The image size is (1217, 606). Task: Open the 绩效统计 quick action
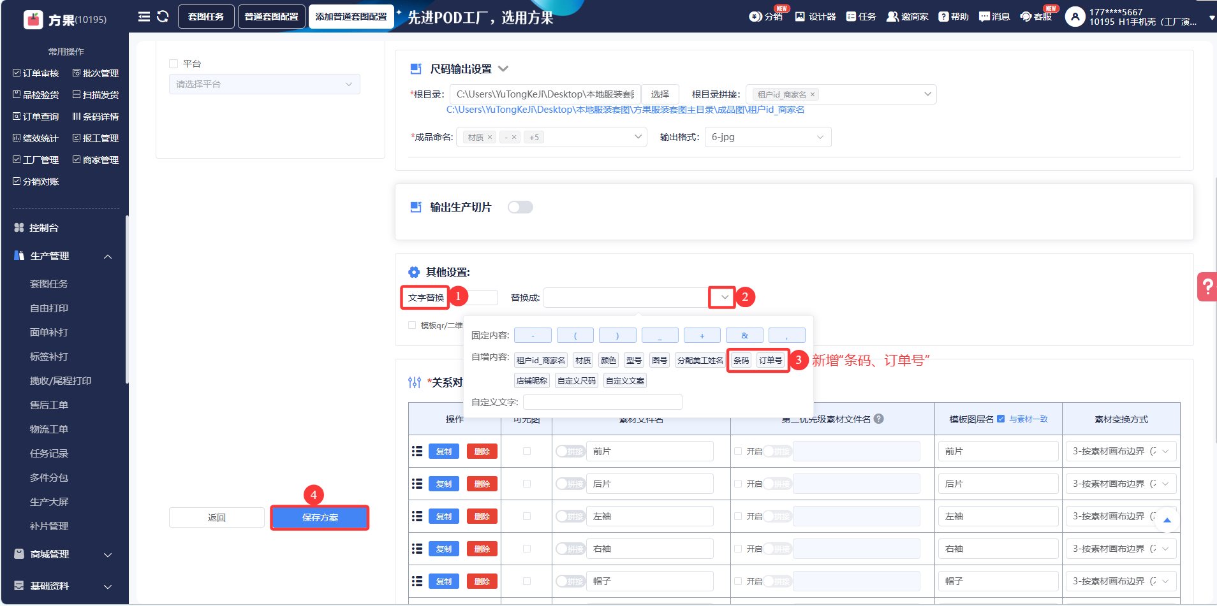point(36,138)
